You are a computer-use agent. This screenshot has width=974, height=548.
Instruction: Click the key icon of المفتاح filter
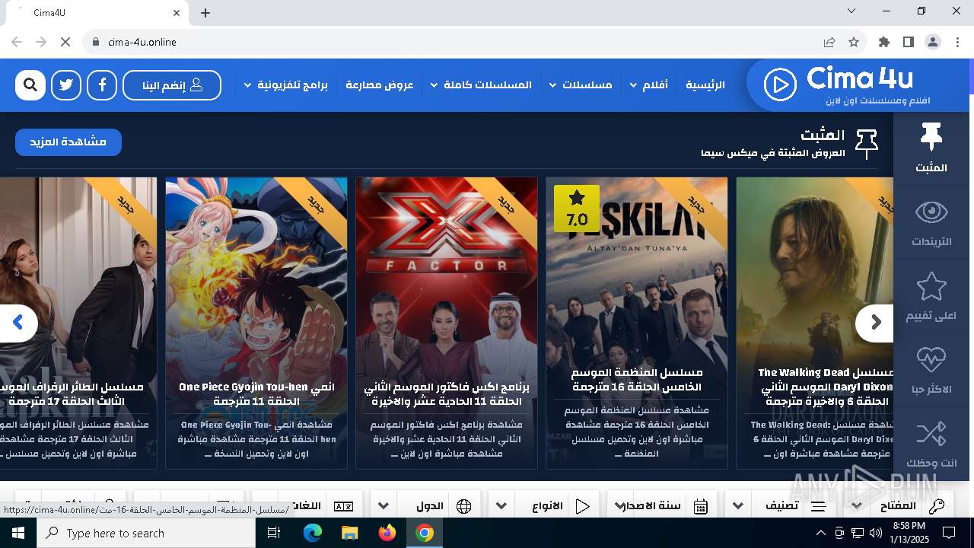click(x=937, y=506)
